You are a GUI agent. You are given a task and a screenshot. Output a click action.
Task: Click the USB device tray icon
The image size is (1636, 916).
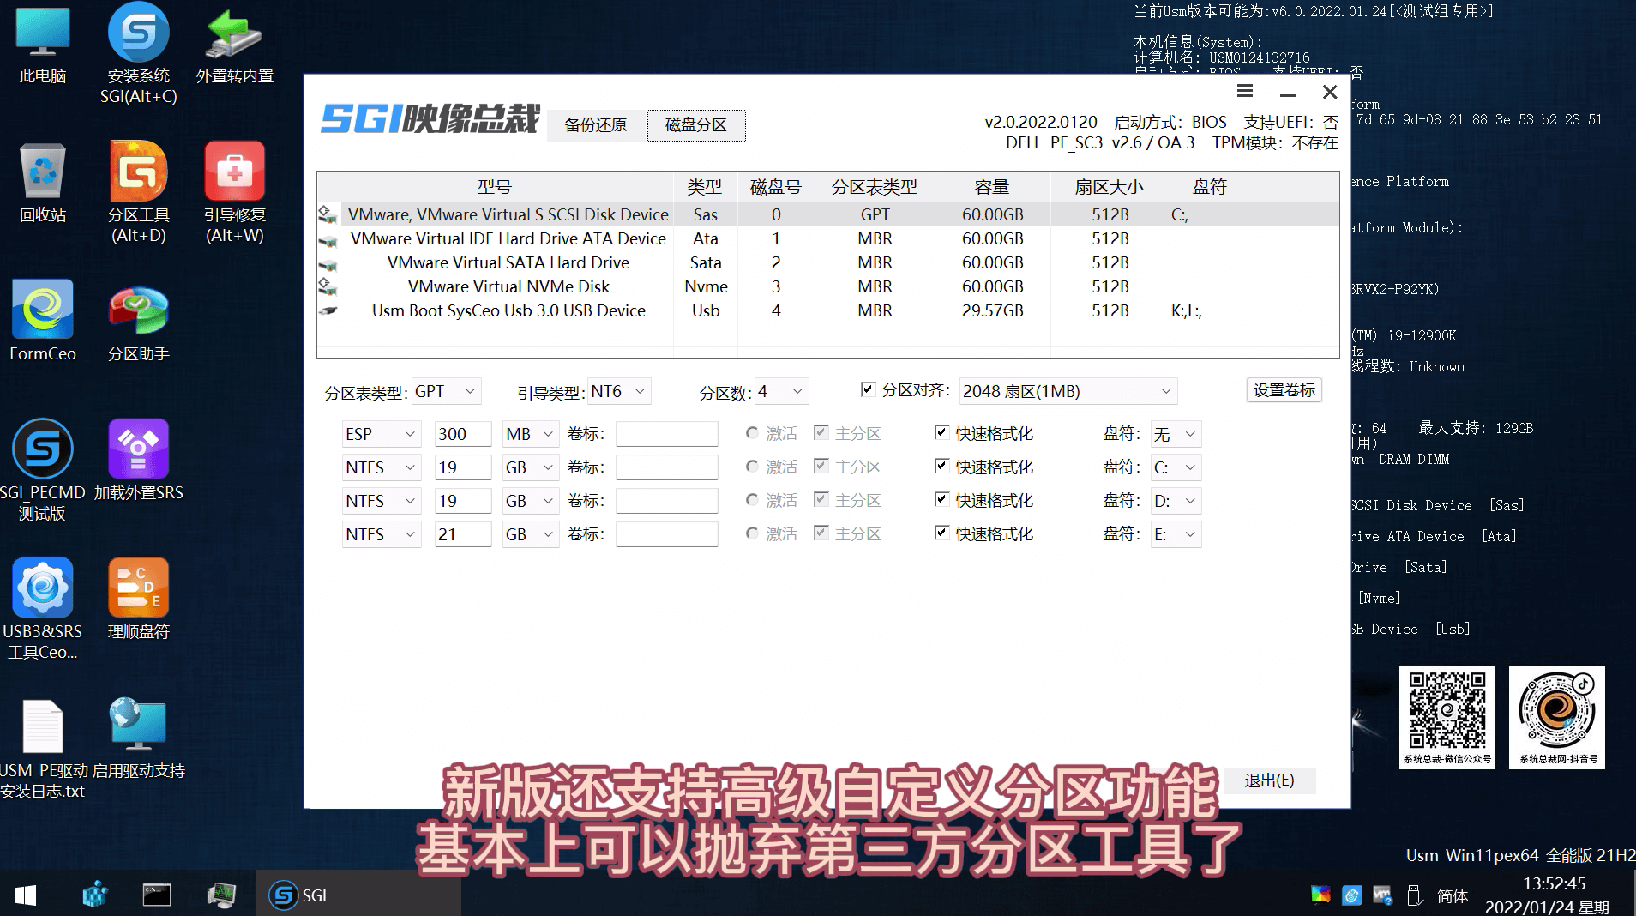point(1414,895)
